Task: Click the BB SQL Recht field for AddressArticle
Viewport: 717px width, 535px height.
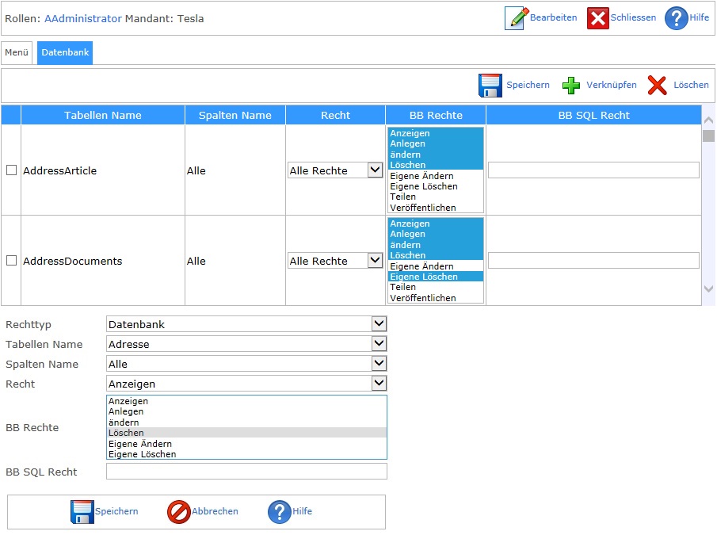Action: (x=593, y=170)
